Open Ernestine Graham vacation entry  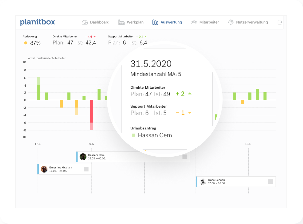(64, 169)
